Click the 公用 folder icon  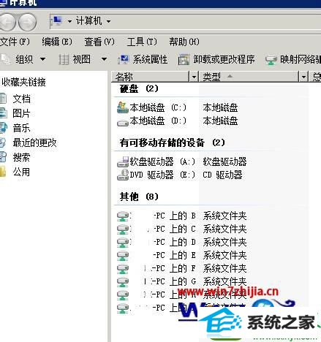(x=3, y=172)
